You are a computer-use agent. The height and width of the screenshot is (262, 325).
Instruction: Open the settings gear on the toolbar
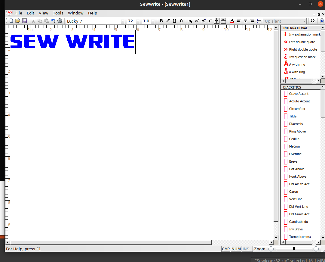click(x=60, y=21)
